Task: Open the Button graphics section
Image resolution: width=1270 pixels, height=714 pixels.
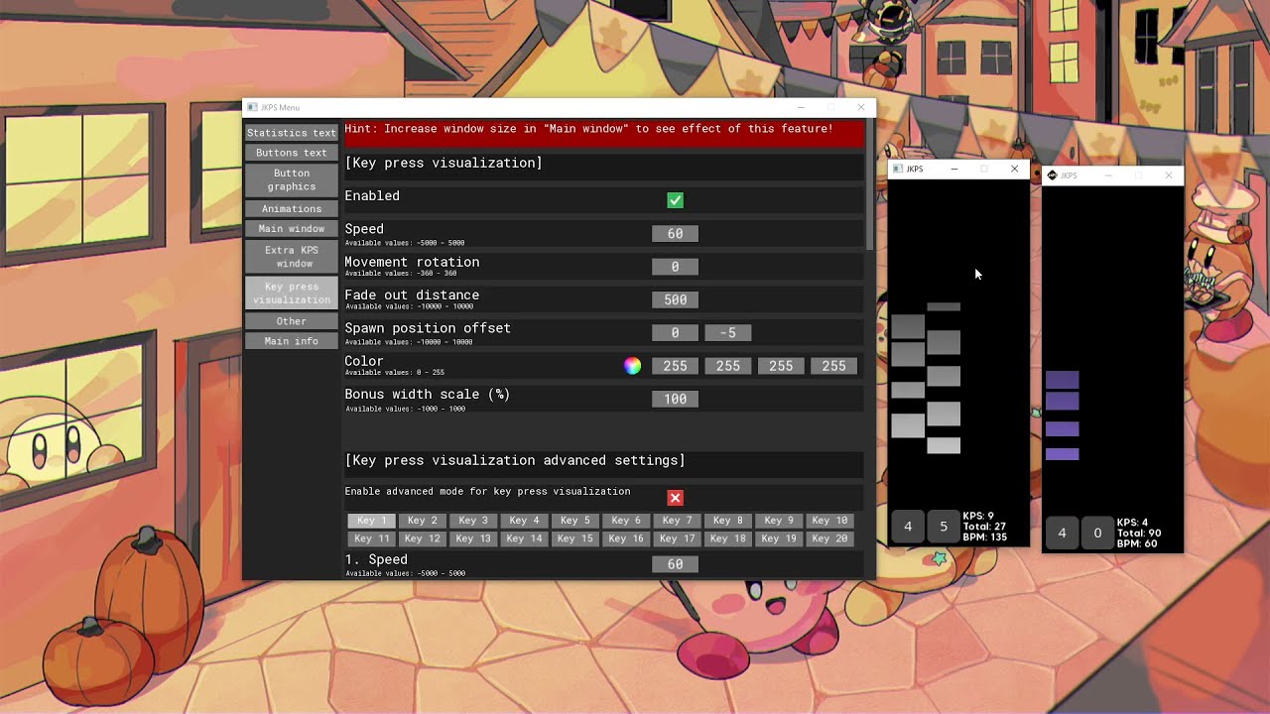Action: click(292, 179)
